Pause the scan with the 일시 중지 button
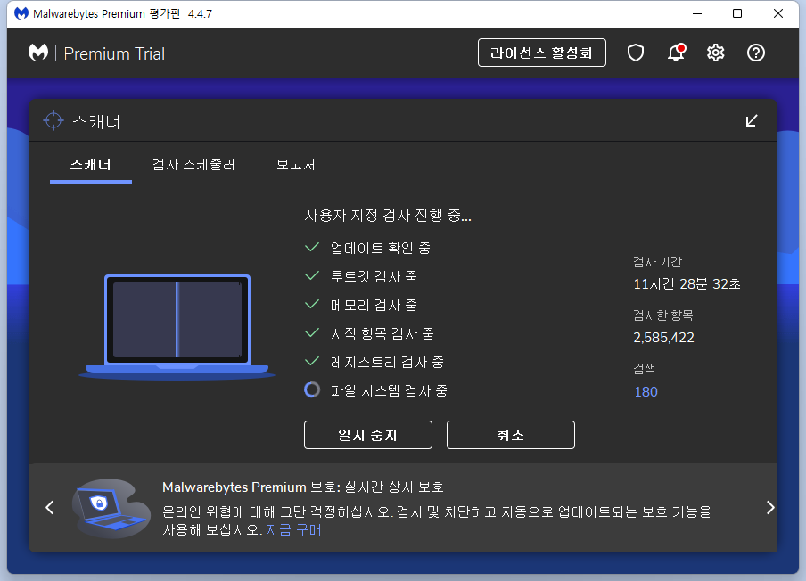 (368, 435)
